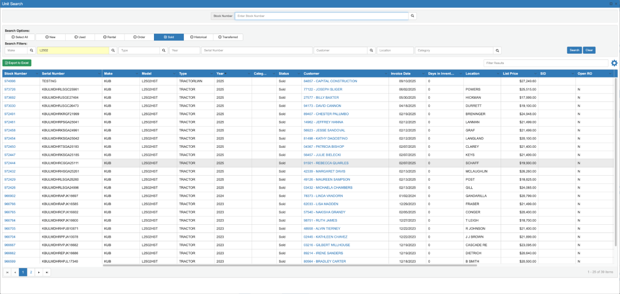Click the Category filter search icon
The image size is (620, 294).
[498, 51]
